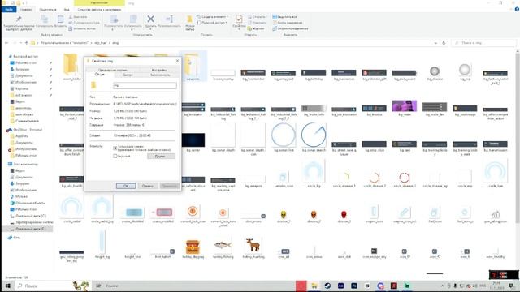Open the Windows Start menu
This screenshot has height=292, width=520.
(7, 286)
